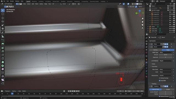Open the Mesh menu in viewport header

point(37,4)
